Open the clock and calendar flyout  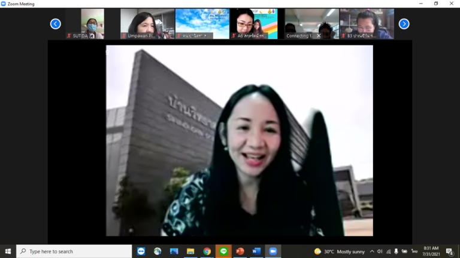431,251
